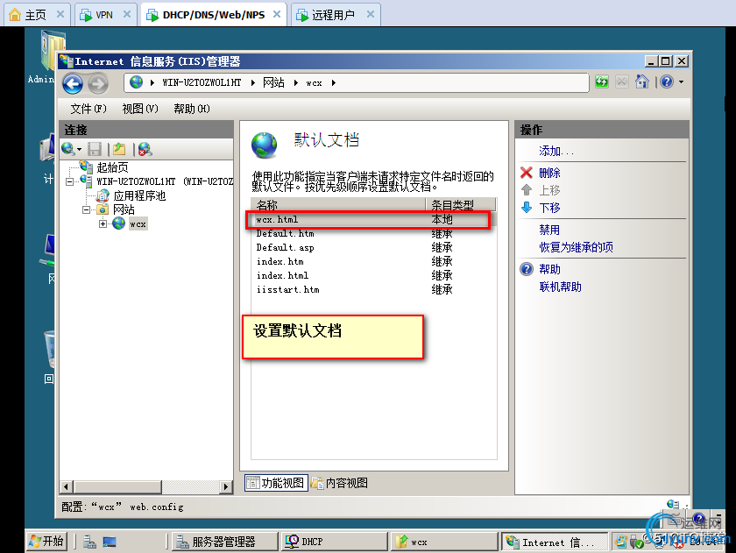Close the DHCP/DNS/Web/NPS tab
This screenshot has height=553, width=736.
pyautogui.click(x=277, y=14)
